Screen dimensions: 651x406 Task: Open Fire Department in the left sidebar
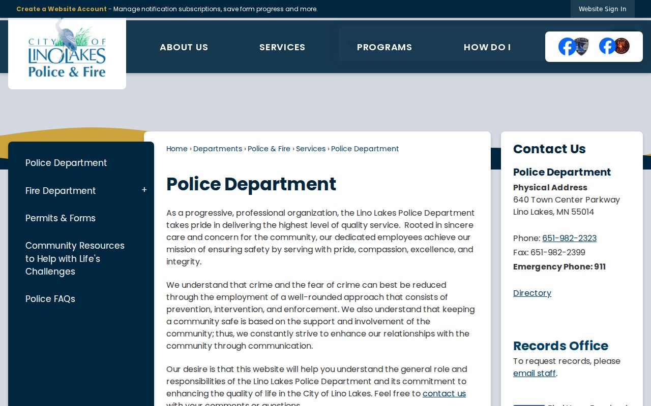click(61, 191)
